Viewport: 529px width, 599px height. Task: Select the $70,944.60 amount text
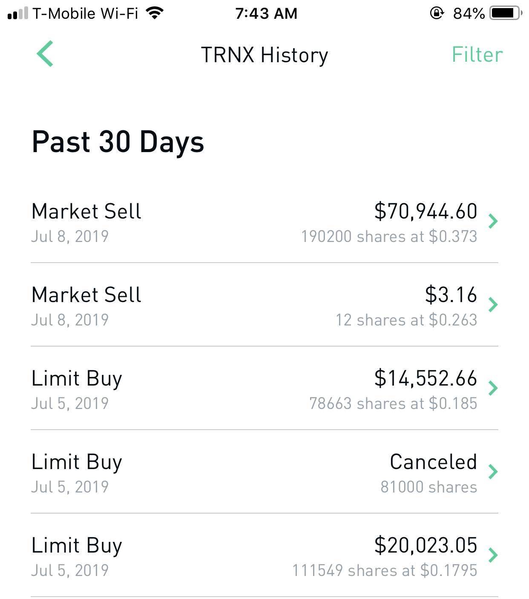(x=426, y=211)
